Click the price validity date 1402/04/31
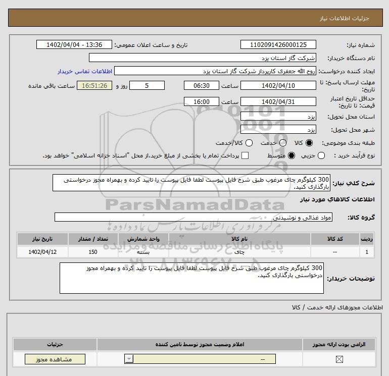389x376 pixels. 278,101
